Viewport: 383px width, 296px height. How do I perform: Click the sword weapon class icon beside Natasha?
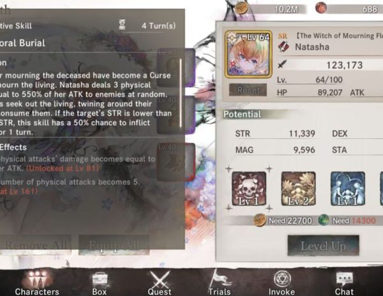283,47
